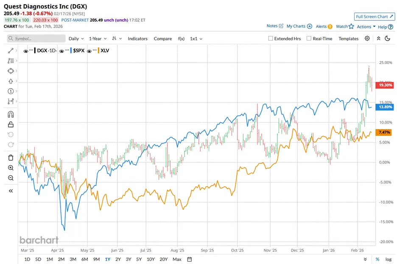Delete drawings with the trash icon
Image resolution: width=397 pixels, height=264 pixels.
(x=11, y=158)
